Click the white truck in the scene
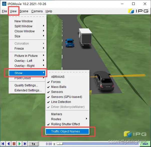 [85, 37]
